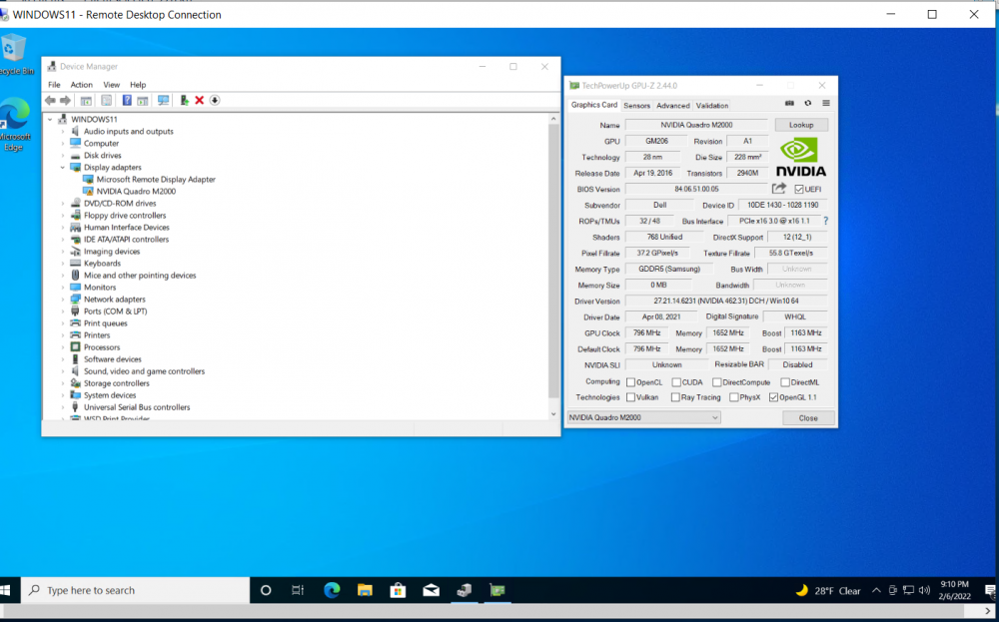Switch to the Validation tab
This screenshot has height=622, width=999.
pyautogui.click(x=711, y=106)
